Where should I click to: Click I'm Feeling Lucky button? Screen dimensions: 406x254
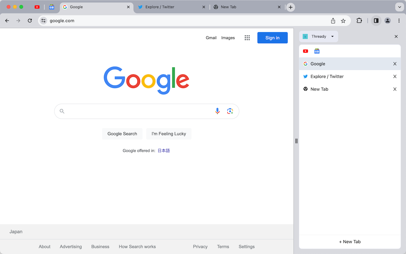pos(169,134)
